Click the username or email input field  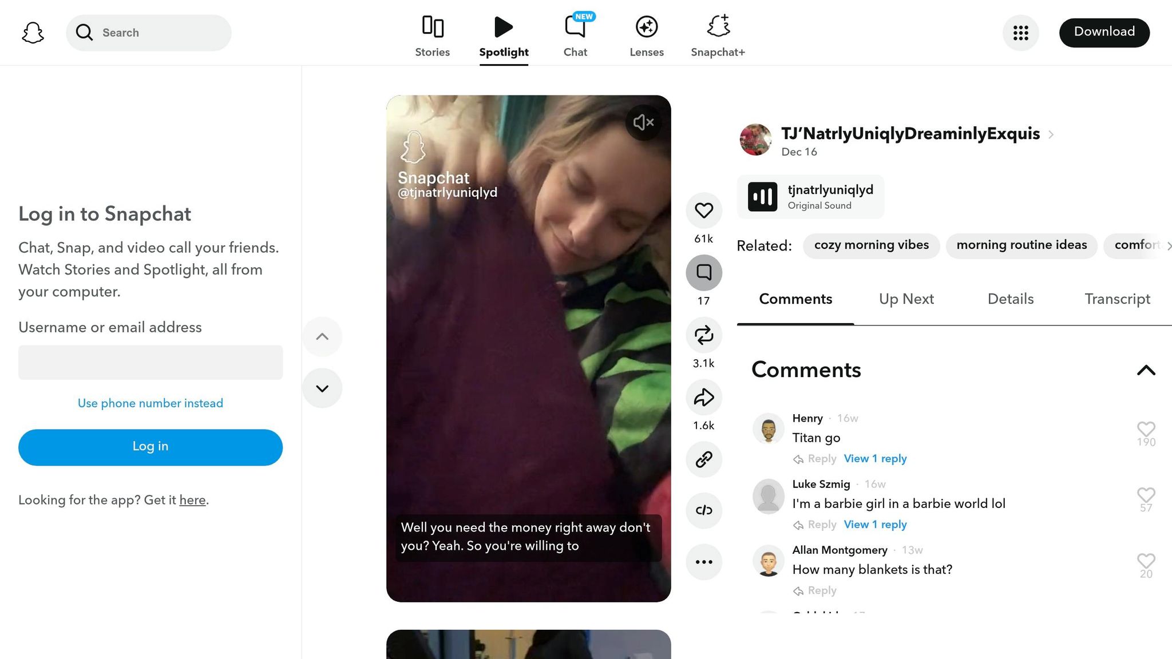pyautogui.click(x=150, y=362)
